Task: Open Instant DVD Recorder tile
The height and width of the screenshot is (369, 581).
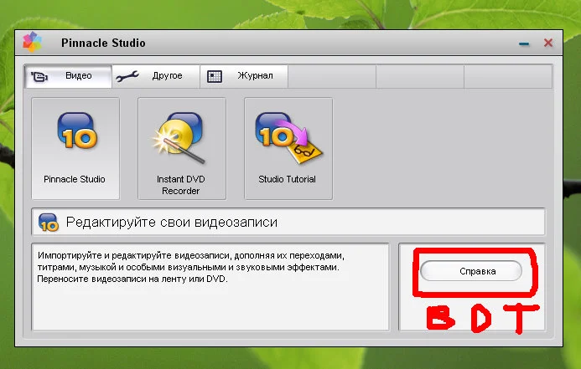Action: (182, 149)
